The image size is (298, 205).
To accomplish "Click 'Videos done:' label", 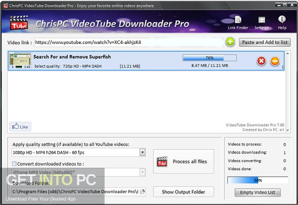I will pyautogui.click(x=240, y=169).
